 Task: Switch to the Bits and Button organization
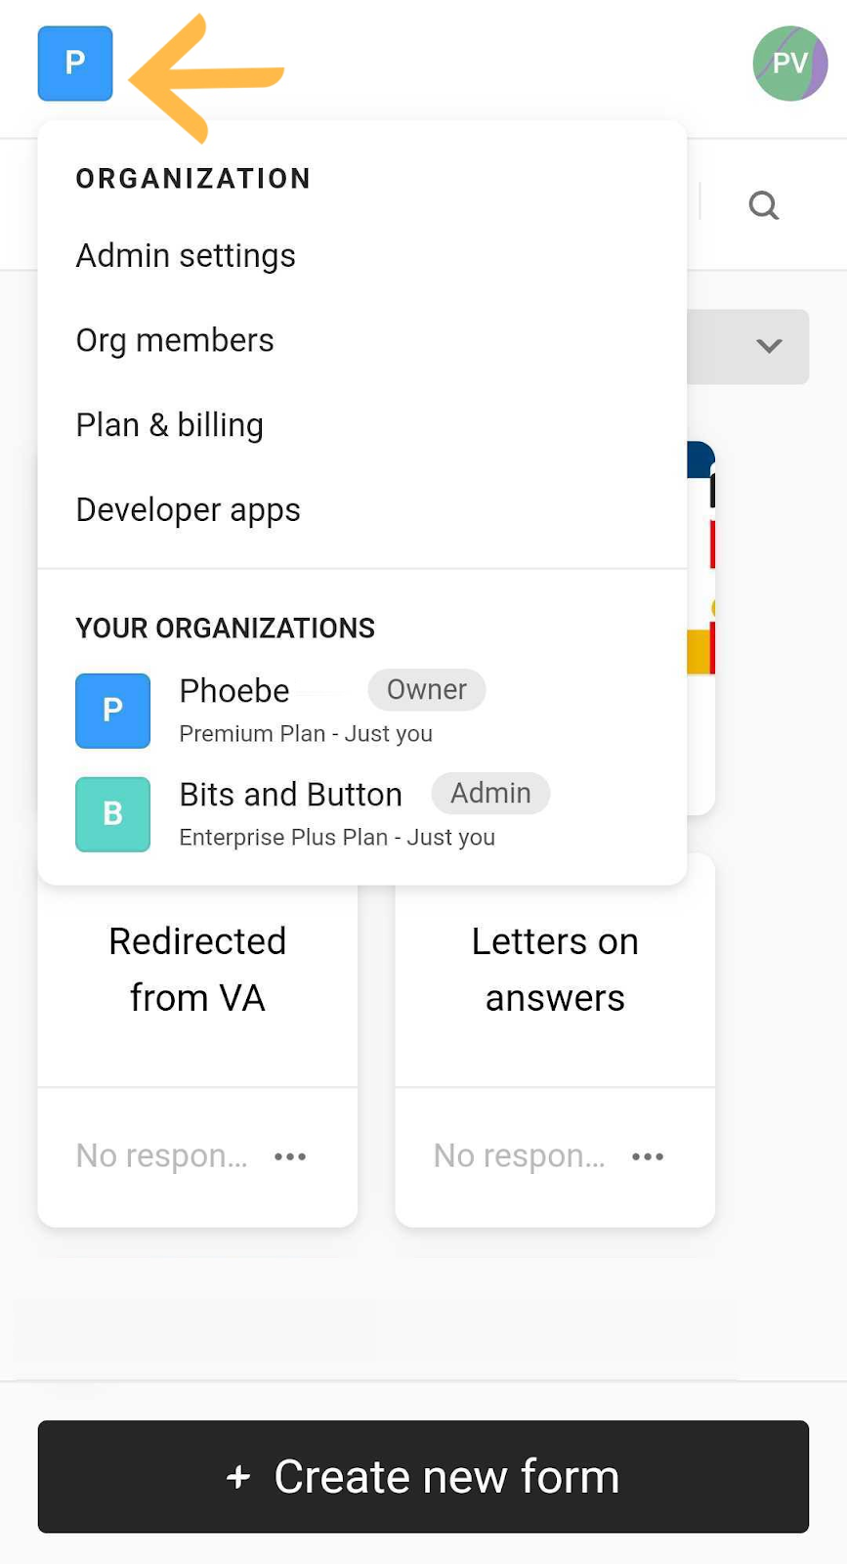pyautogui.click(x=290, y=795)
